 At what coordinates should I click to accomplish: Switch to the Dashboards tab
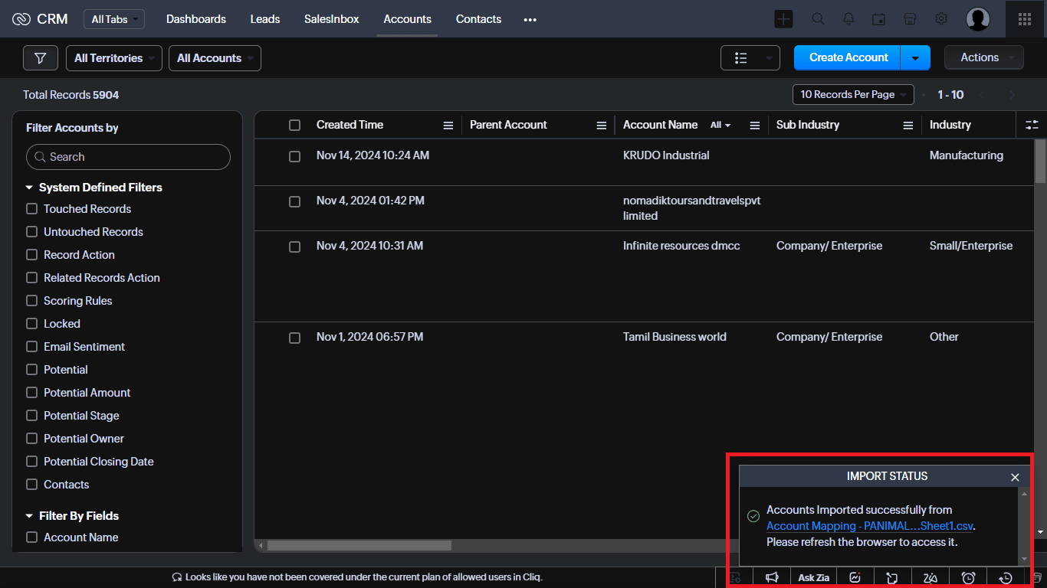196,19
